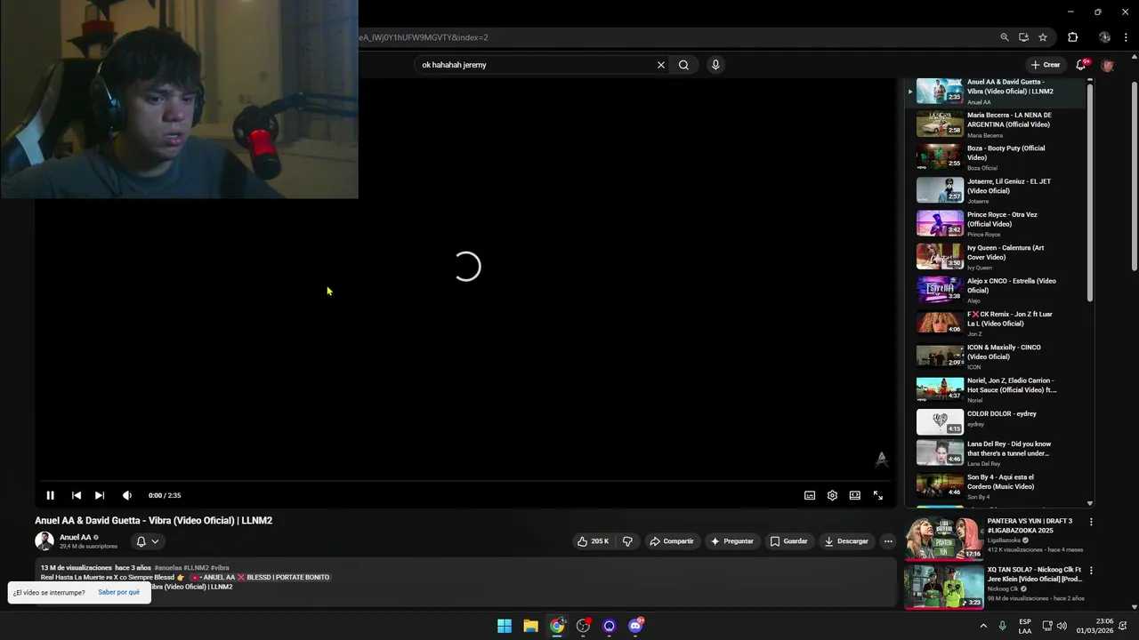Go to the previous video in the playlist
Screen dimensions: 1139x640
click(77, 495)
